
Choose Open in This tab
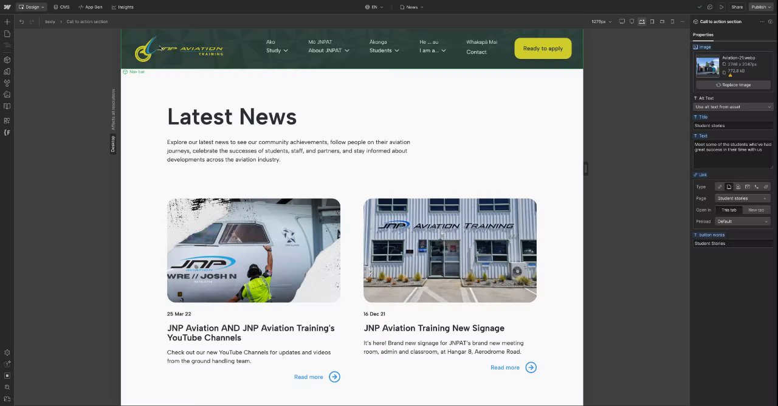pyautogui.click(x=729, y=210)
